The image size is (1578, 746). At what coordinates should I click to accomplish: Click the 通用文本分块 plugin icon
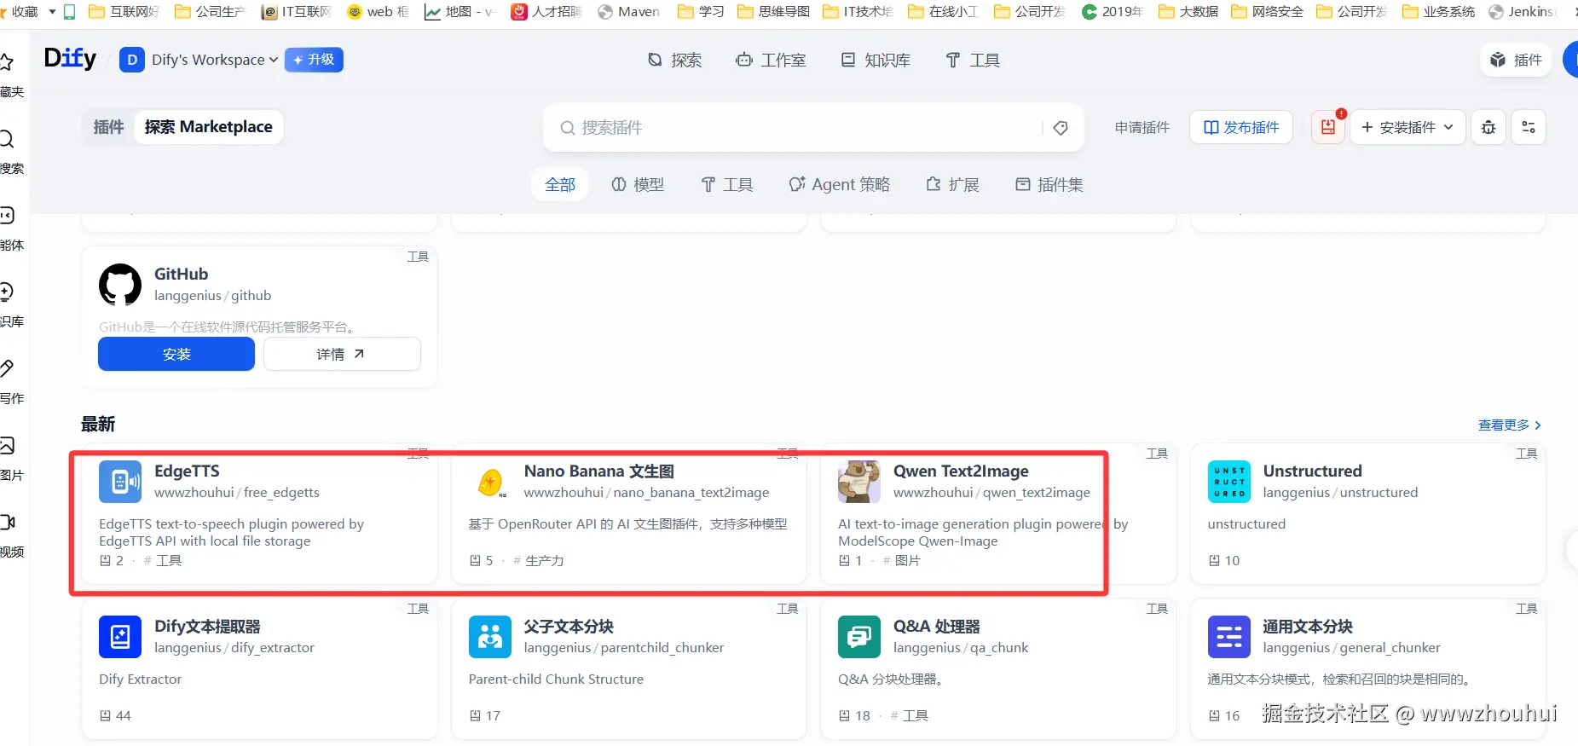1229,637
